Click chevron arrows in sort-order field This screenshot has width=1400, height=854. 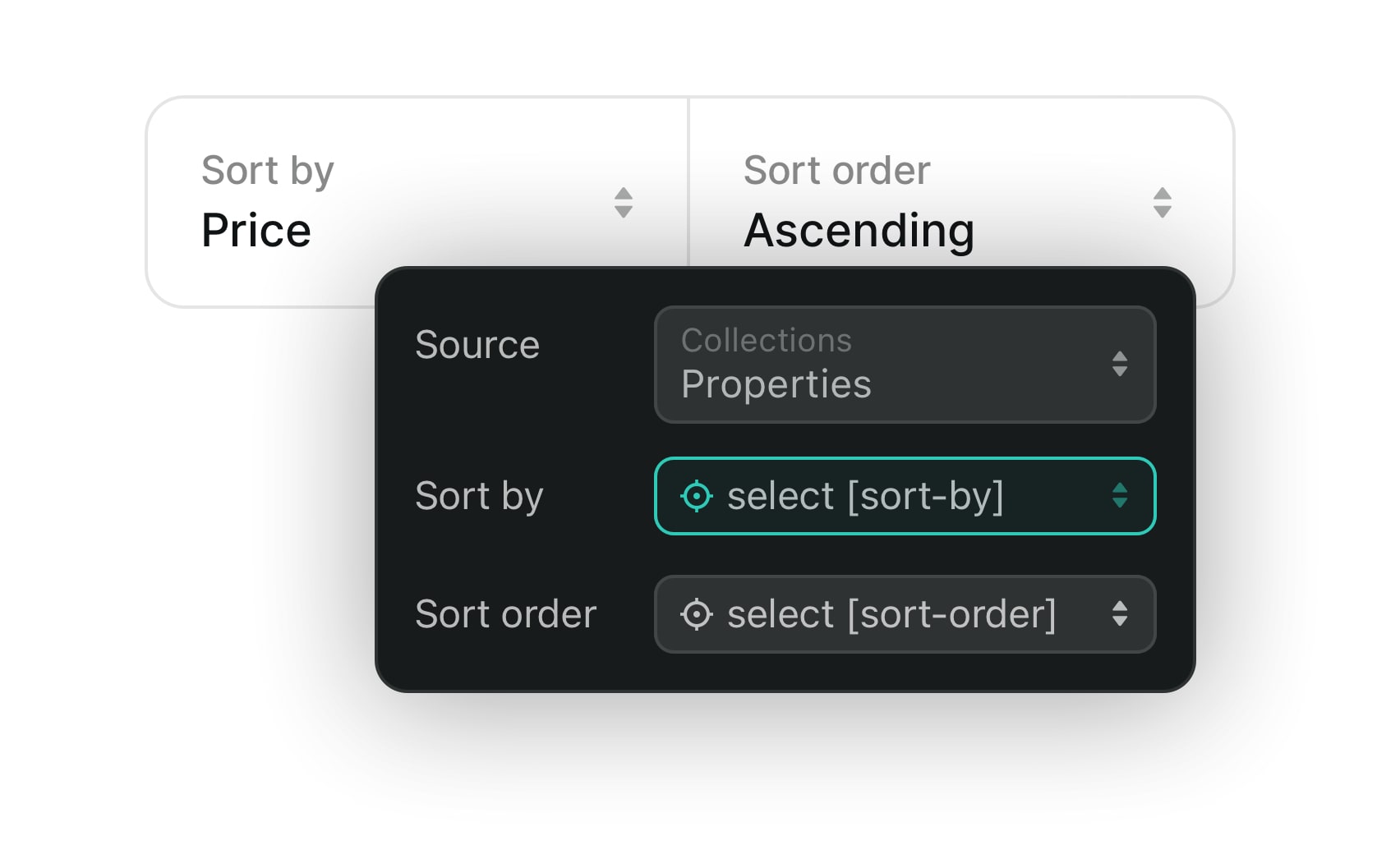[1119, 613]
